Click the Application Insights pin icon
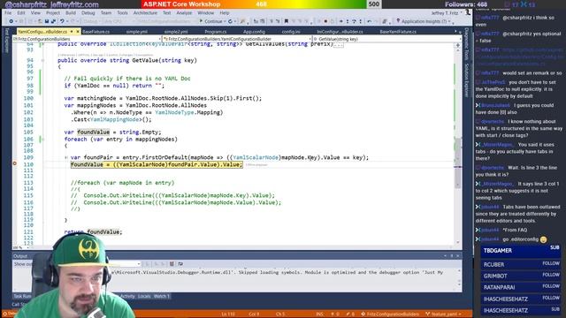Viewport: 566px width, 318px height. click(x=398, y=21)
